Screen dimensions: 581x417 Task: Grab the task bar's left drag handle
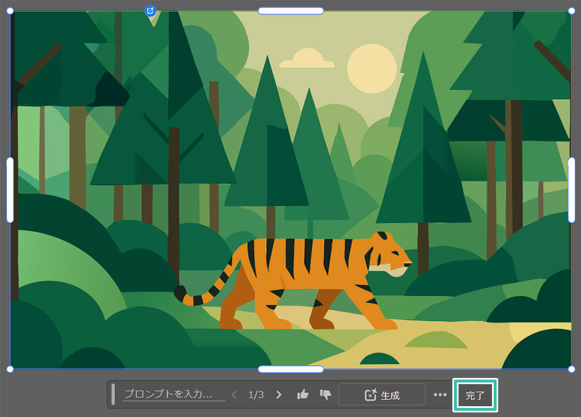(x=113, y=394)
